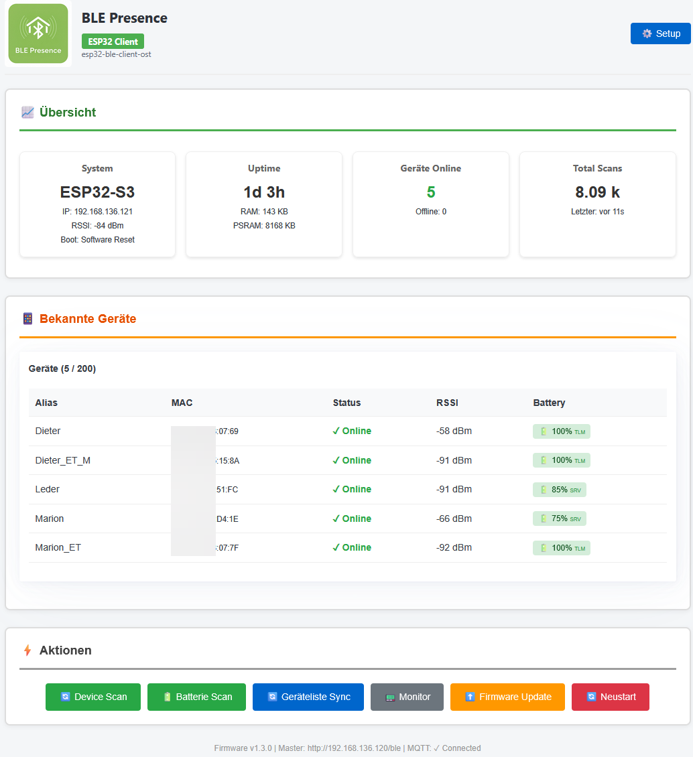Click the MAC ending :07:69
693x757 pixels.
pos(227,431)
